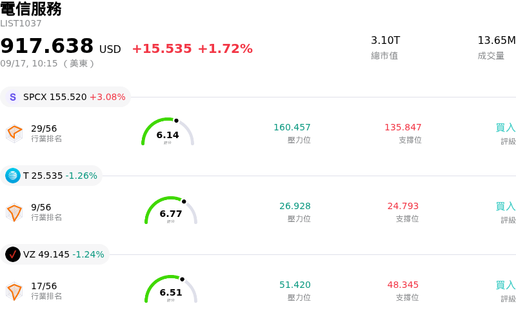The image size is (516, 315).
Task: Click the SPCX purple S logo icon
Action: [x=13, y=97]
